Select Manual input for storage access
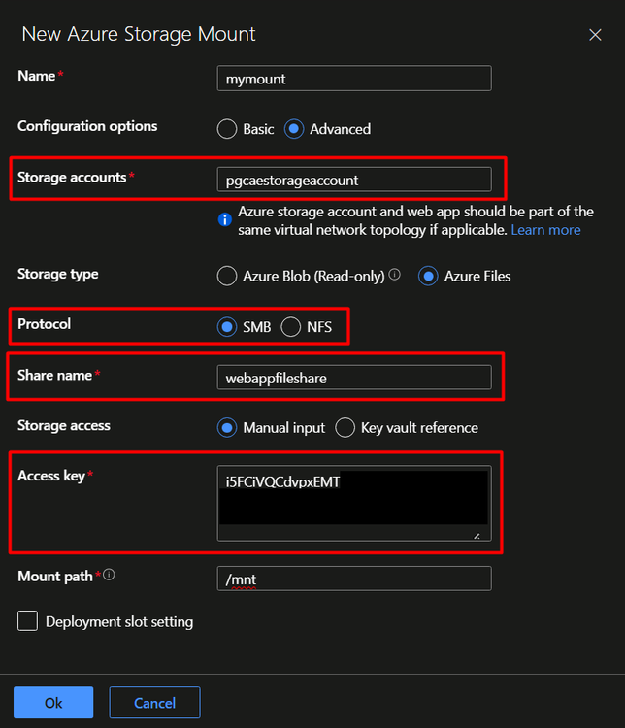This screenshot has height=728, width=625. (x=227, y=428)
